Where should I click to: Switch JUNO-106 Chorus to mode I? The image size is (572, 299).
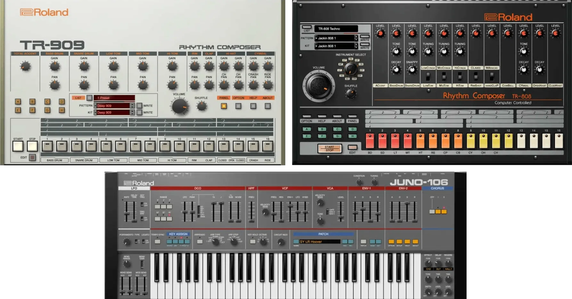438,211
